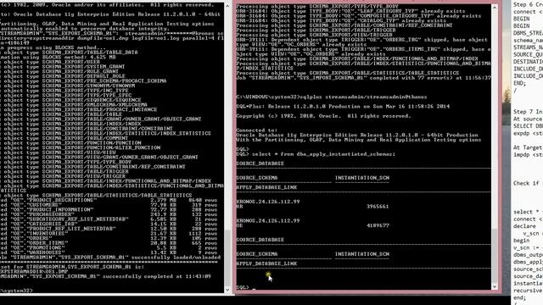Click "OE"."ORDER_ITEMS" export row

(x=109, y=243)
